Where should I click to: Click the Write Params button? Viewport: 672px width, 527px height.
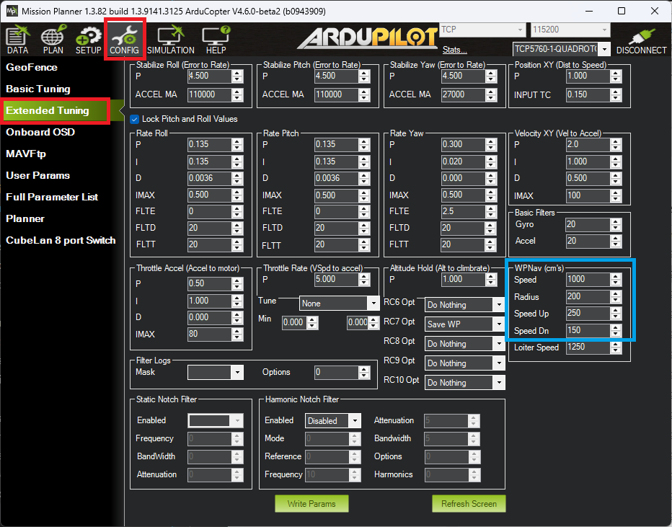[311, 503]
